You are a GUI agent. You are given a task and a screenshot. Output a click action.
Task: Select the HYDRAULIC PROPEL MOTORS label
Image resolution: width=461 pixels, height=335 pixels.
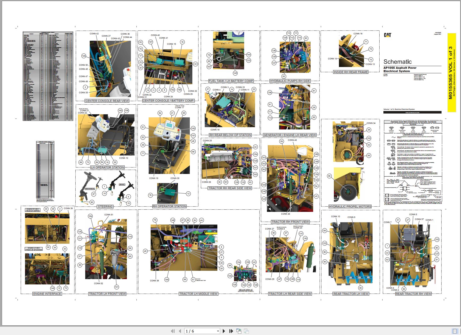(350, 207)
